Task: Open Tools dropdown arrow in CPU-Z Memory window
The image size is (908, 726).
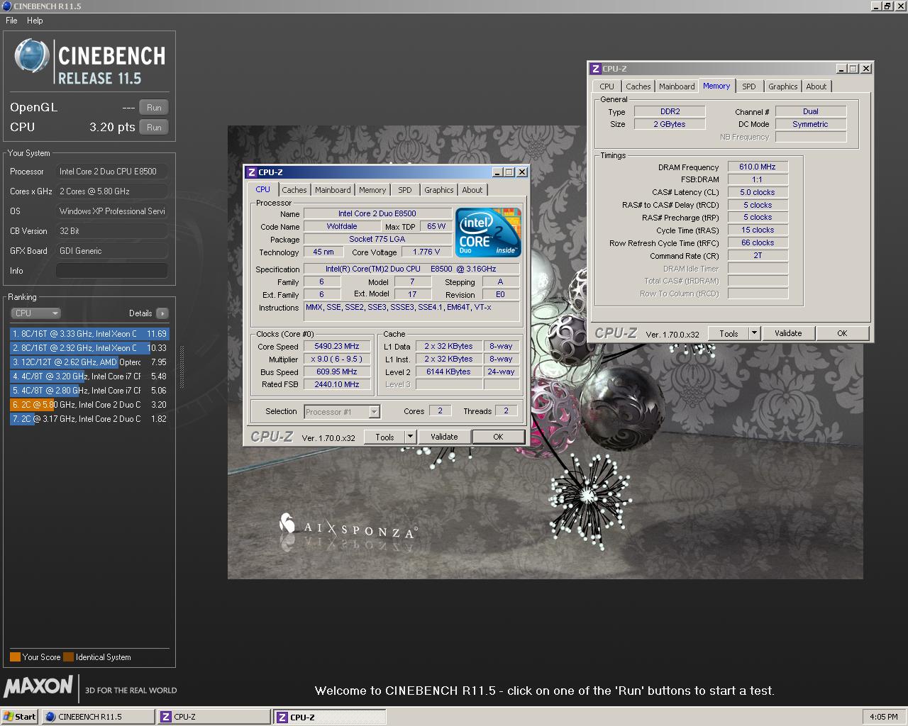Action: pos(754,334)
